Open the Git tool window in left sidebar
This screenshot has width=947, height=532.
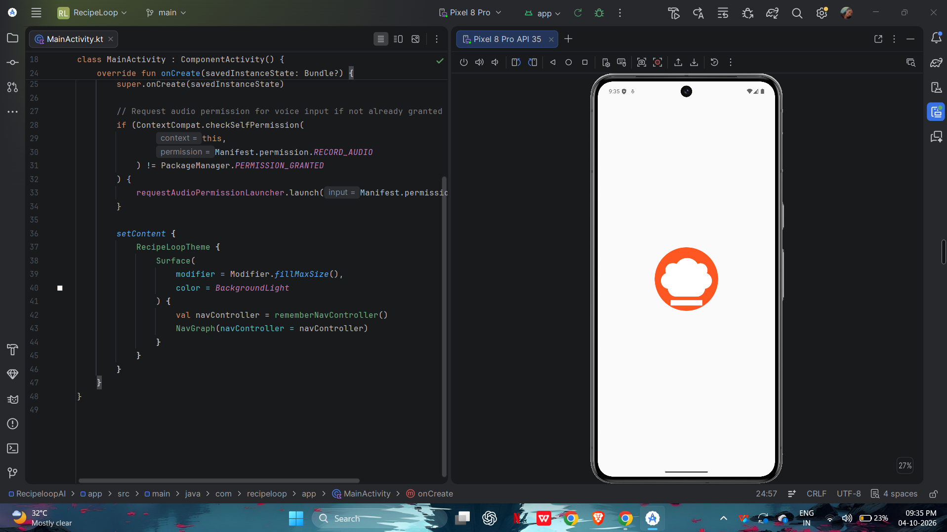click(x=13, y=473)
